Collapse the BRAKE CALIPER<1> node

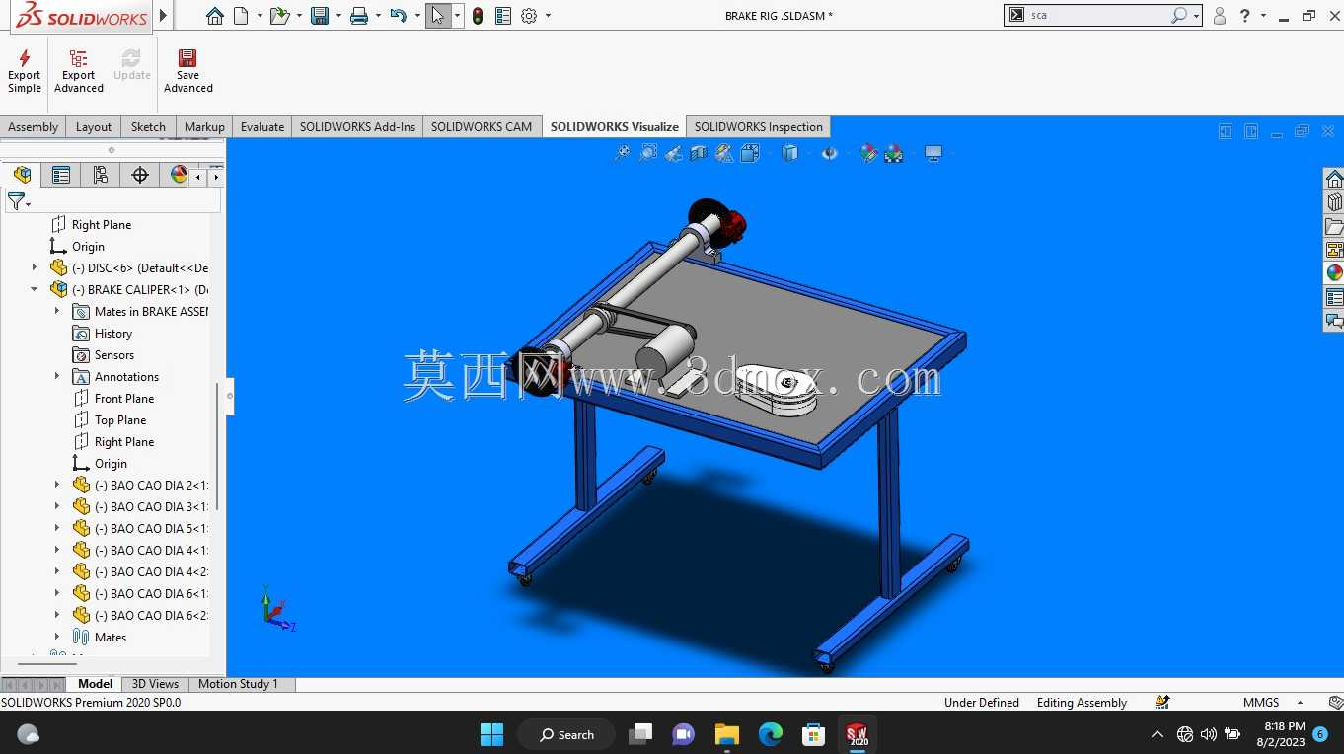click(x=35, y=289)
